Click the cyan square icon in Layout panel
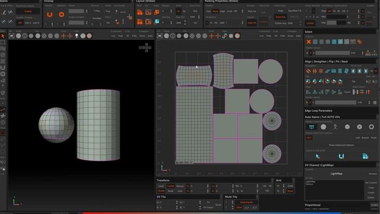This screenshot has height=214, width=380. [x=157, y=21]
